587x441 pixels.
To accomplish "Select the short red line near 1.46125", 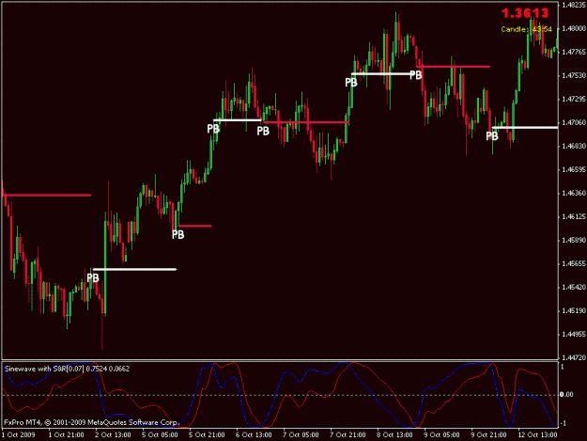I will 194,226.
